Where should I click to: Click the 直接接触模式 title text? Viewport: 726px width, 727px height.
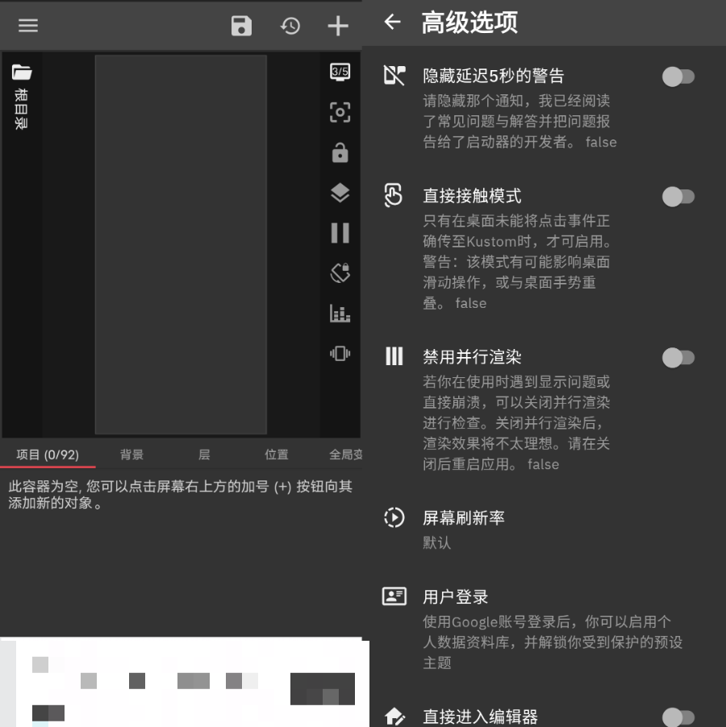(472, 196)
